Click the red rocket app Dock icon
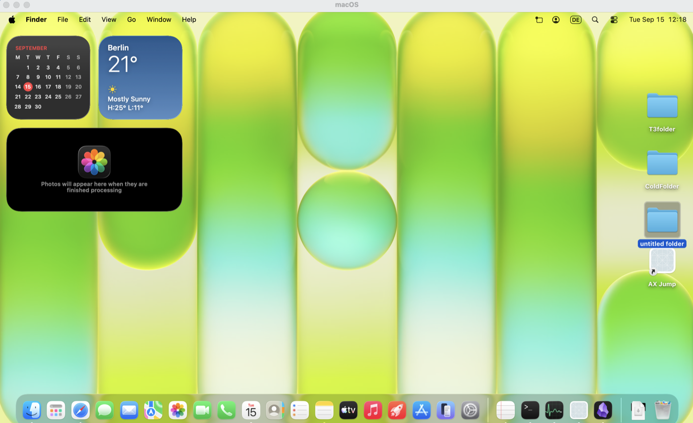Viewport: 693px width, 423px height. pyautogui.click(x=397, y=410)
